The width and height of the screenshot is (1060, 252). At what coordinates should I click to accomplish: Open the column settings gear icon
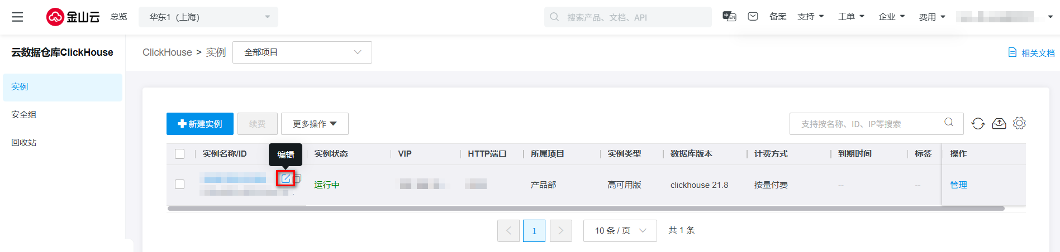(1019, 123)
